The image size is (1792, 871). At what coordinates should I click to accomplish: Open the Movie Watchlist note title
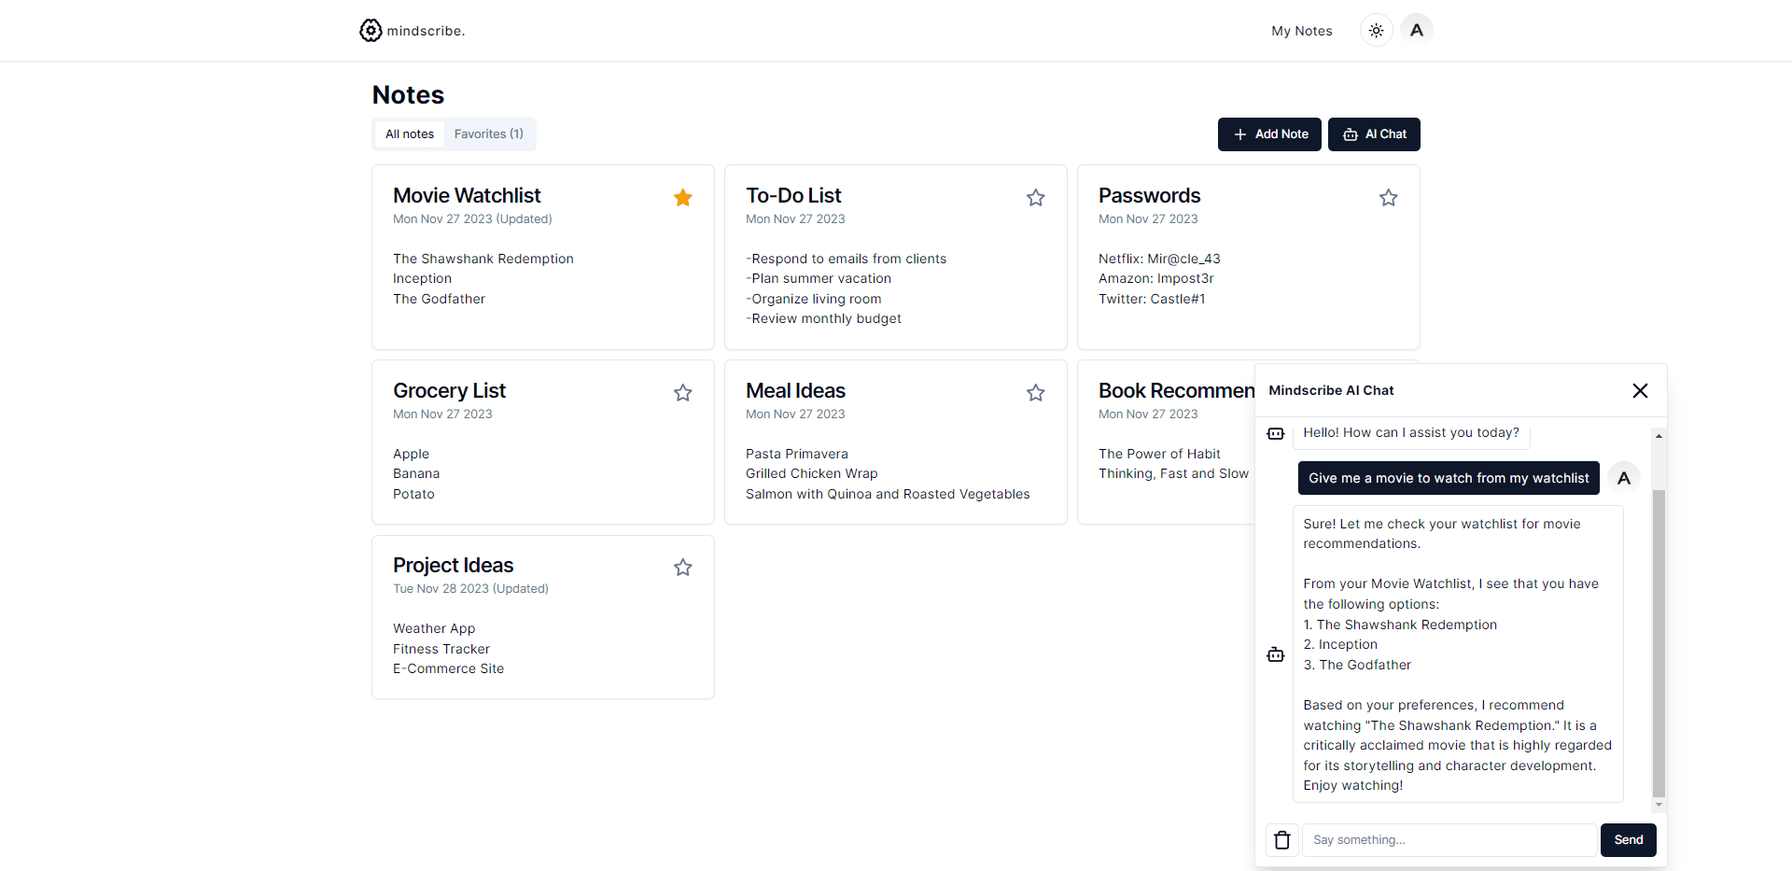tap(467, 196)
